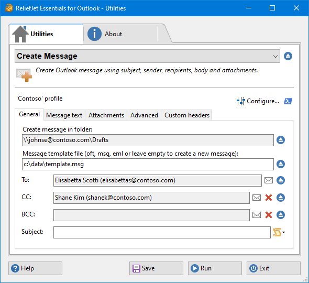
Task: Open the Custom headers tab
Action: tap(187, 115)
